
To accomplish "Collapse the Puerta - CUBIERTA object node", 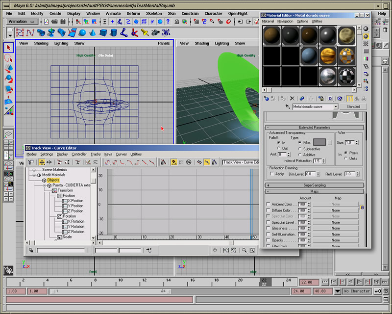I will click(x=45, y=185).
